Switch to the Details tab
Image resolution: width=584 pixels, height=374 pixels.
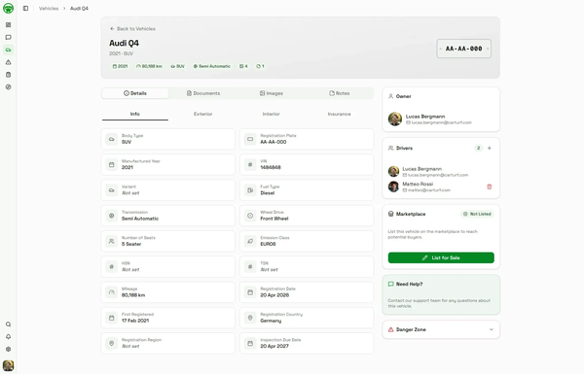click(x=135, y=93)
